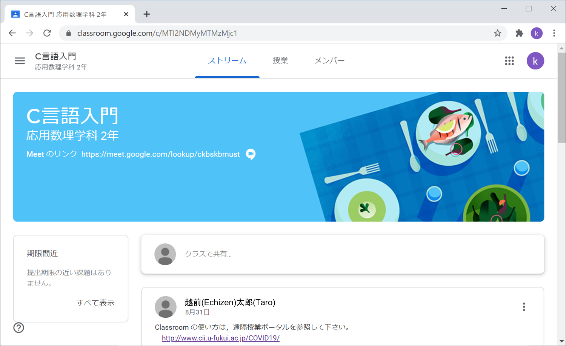Click the large C言語入門 banner title
Viewport: 566px width, 346px height.
click(x=72, y=116)
